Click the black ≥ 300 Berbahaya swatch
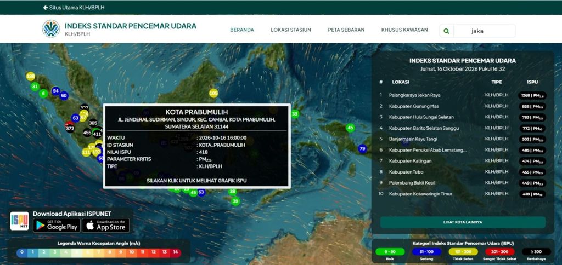562x265 pixels. pyautogui.click(x=536, y=252)
